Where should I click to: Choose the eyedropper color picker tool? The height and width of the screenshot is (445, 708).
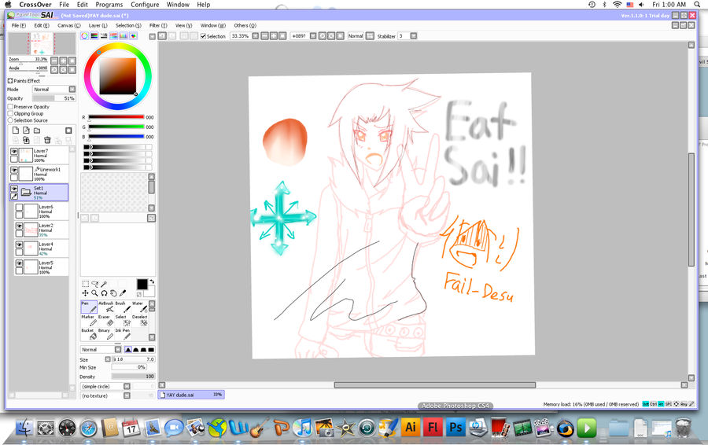pos(123,293)
